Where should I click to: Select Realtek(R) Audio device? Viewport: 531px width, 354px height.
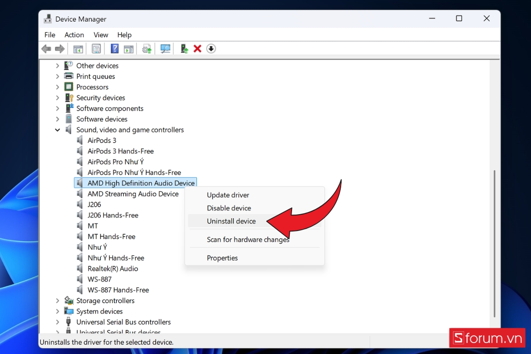[112, 269]
